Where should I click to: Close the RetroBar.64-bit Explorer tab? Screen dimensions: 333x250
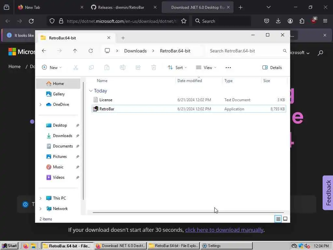pyautogui.click(x=109, y=38)
